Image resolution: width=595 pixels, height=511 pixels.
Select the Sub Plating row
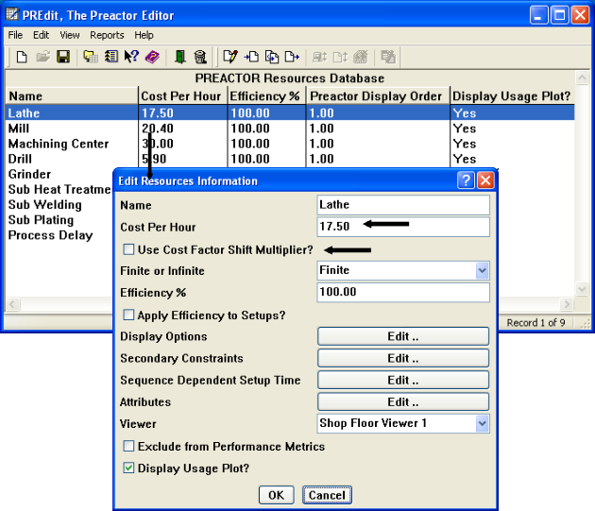click(x=59, y=220)
